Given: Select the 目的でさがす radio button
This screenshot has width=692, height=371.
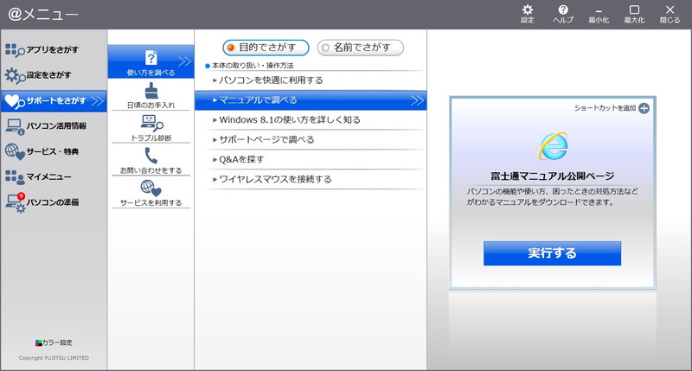Looking at the screenshot, I should 230,48.
